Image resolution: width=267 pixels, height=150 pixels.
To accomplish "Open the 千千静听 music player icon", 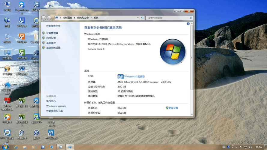I will pyautogui.click(x=7, y=70).
